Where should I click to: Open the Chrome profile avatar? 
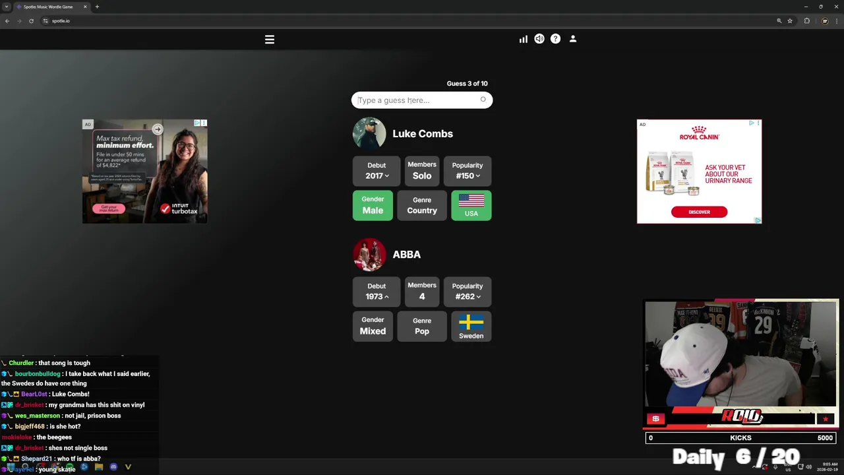(824, 21)
